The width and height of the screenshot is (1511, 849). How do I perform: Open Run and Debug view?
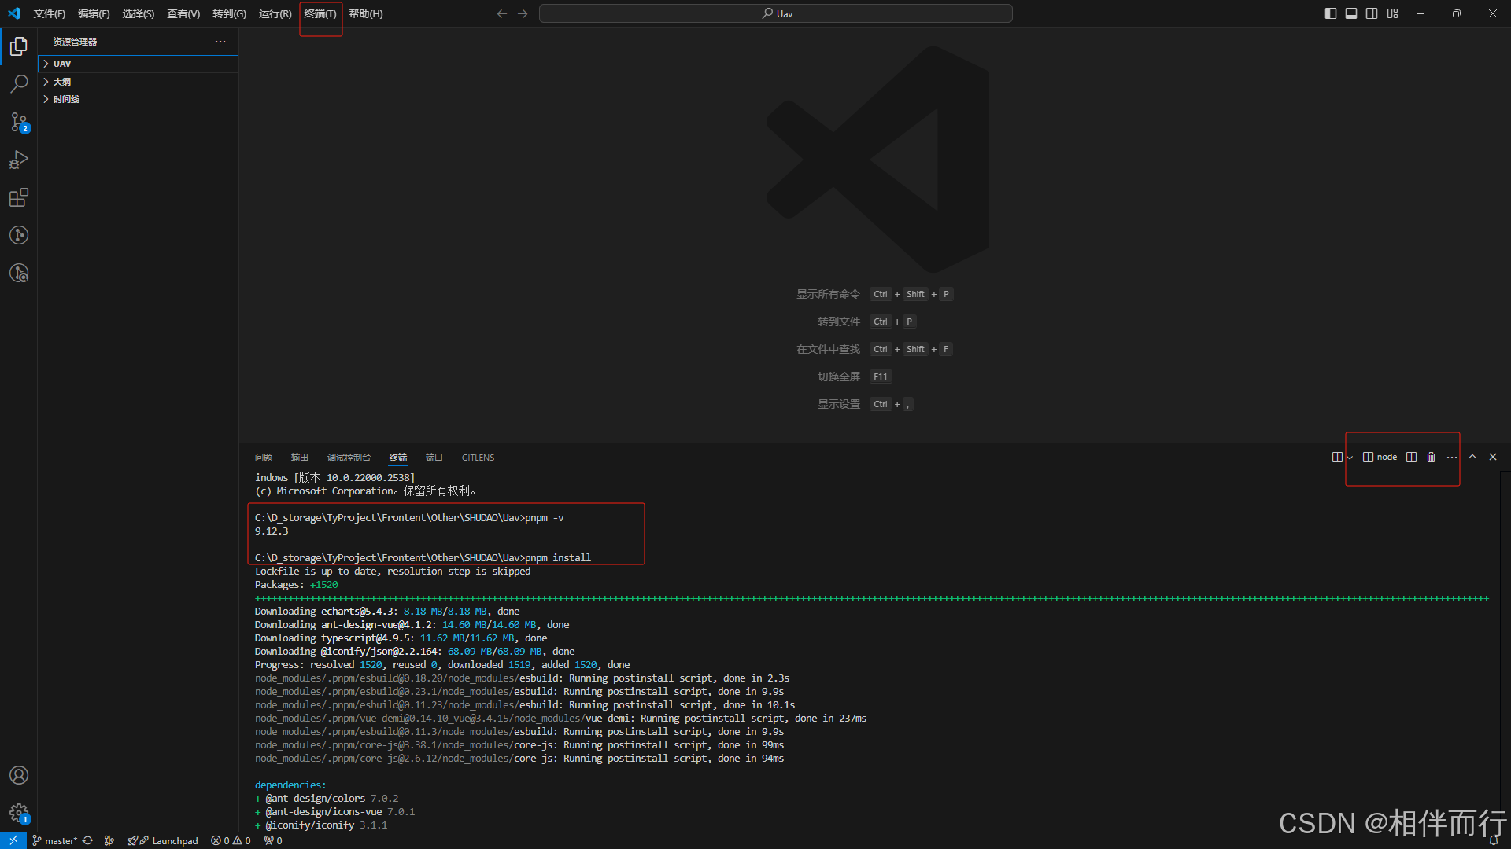pos(19,160)
